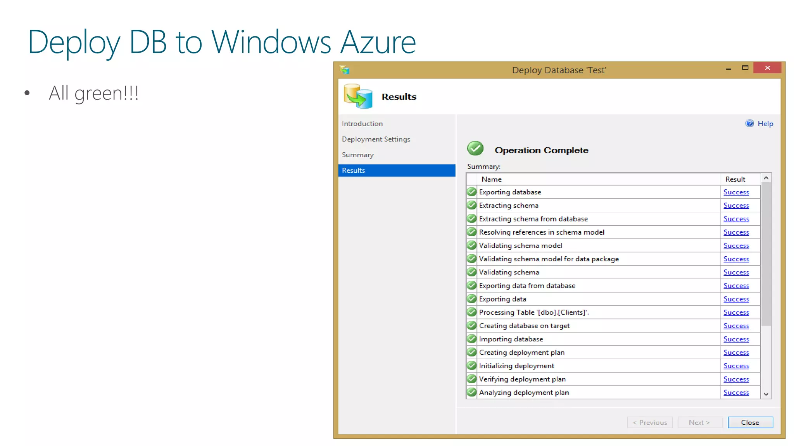Open Success link for Verifying deployment plan
Image resolution: width=794 pixels, height=446 pixels.
point(736,379)
